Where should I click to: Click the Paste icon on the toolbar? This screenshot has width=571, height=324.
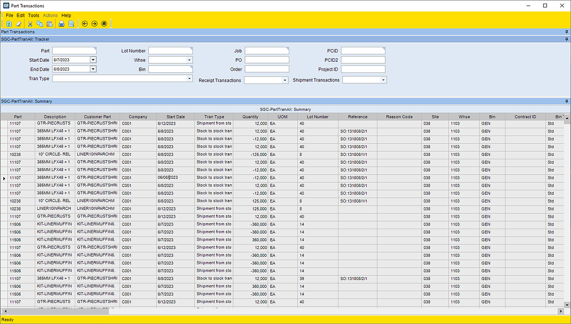[49, 23]
